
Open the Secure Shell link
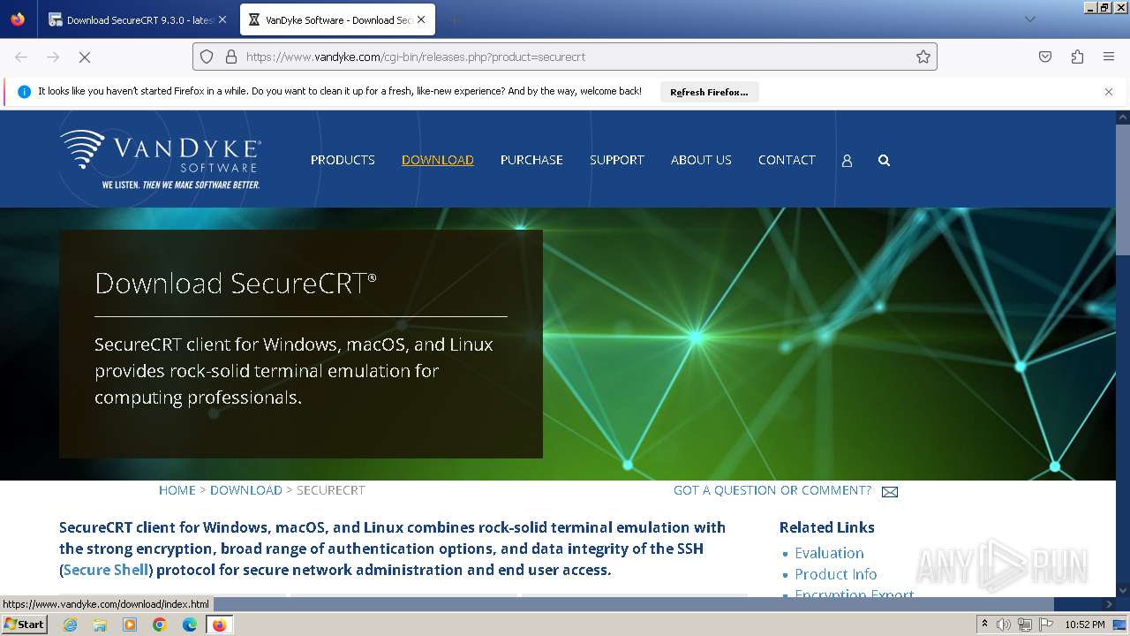click(106, 570)
